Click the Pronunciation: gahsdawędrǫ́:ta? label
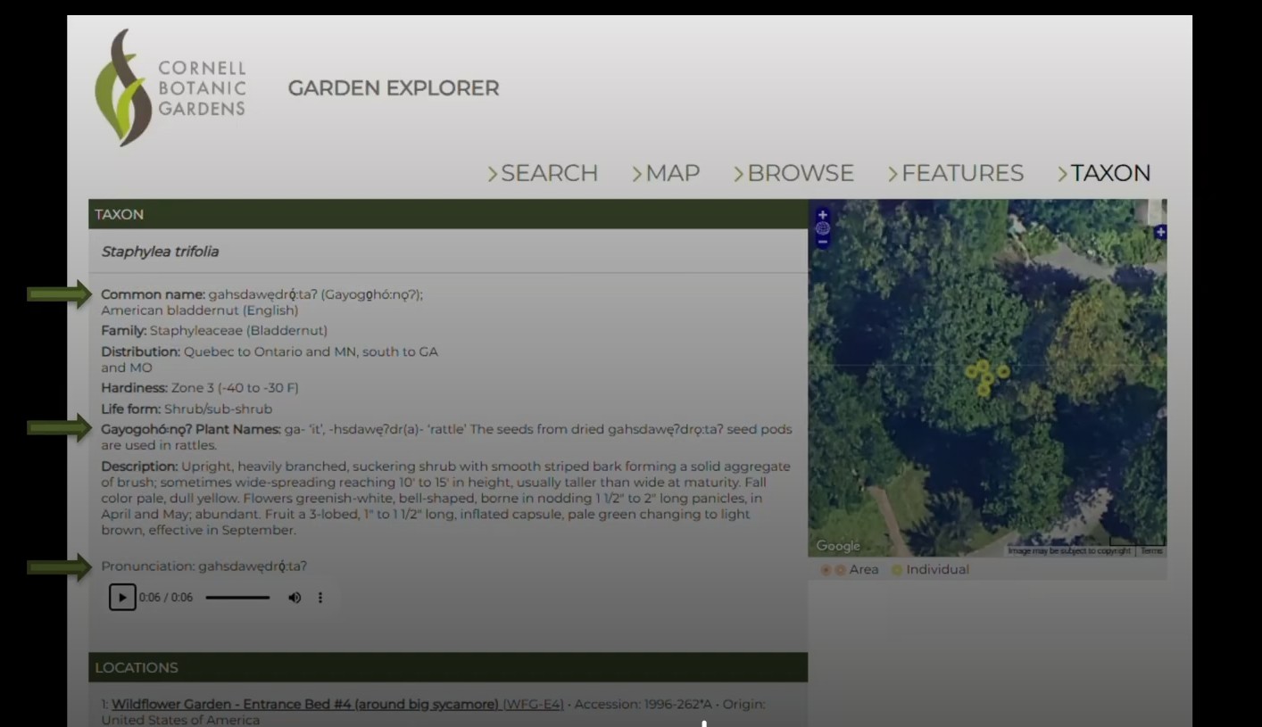Screen dimensions: 1262x727 click(203, 566)
